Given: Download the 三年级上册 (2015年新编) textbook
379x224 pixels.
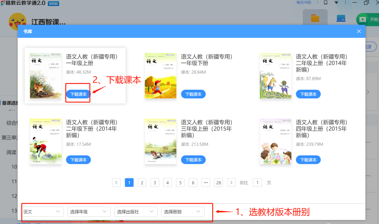Looking at the screenshot, I should [193, 160].
